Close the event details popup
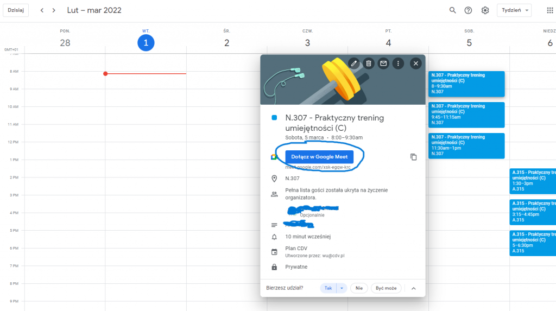The height and width of the screenshot is (311, 556). (415, 64)
